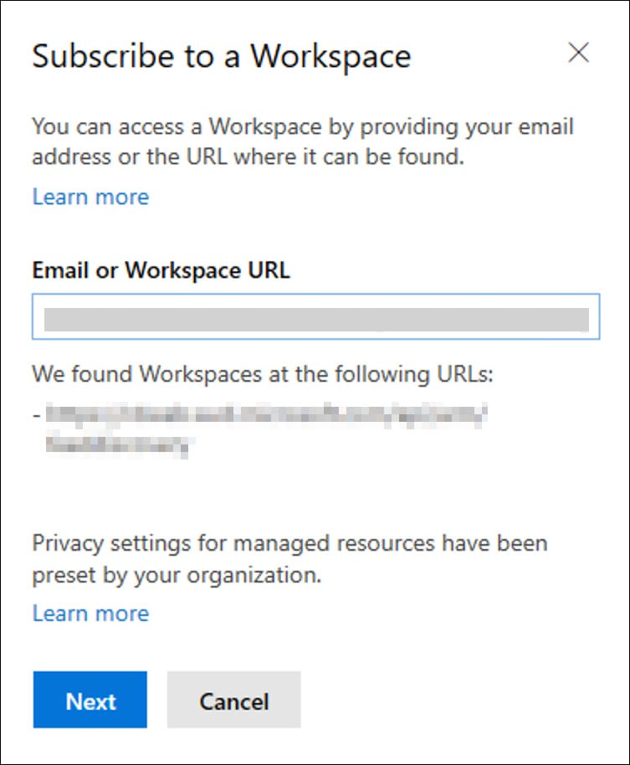Focus the Email or Workspace URL field

click(x=315, y=316)
